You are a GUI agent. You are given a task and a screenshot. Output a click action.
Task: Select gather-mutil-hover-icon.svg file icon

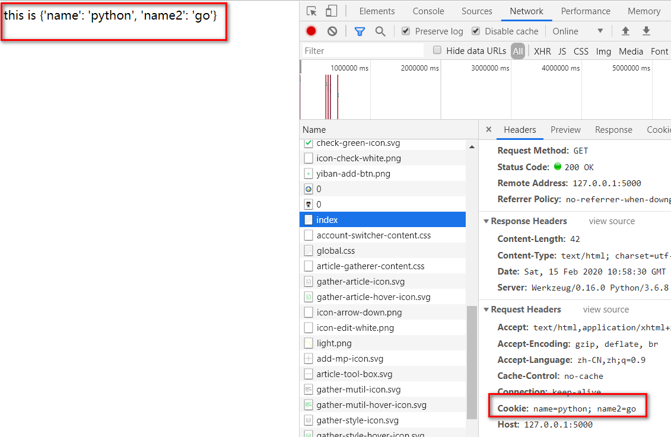pyautogui.click(x=308, y=404)
